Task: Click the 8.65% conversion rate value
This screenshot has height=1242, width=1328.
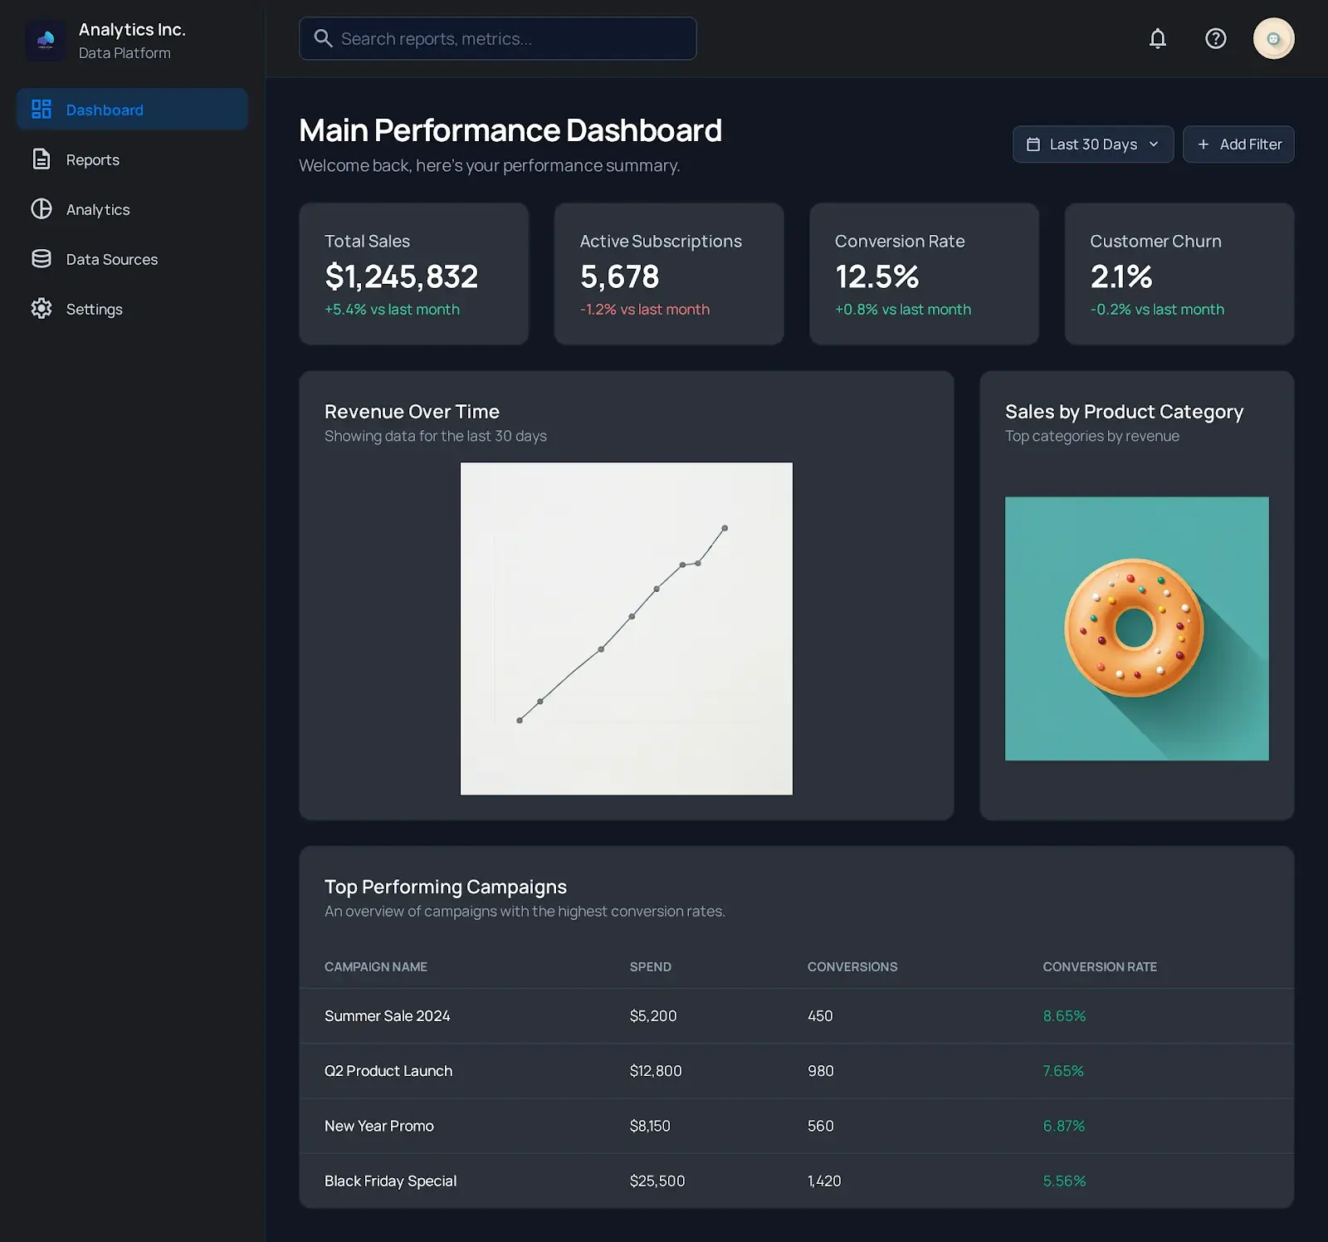Action: tap(1064, 1016)
